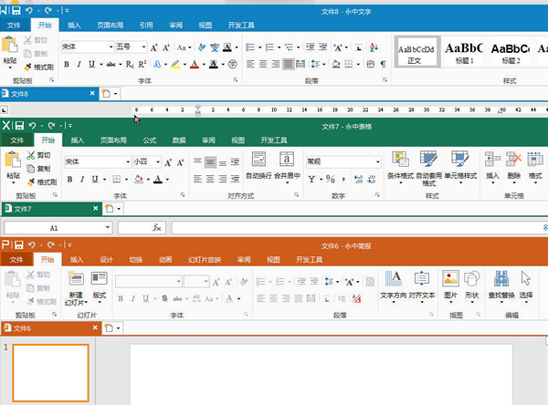
Task: Expand the 常规 number format dropdown
Action: pyautogui.click(x=378, y=161)
